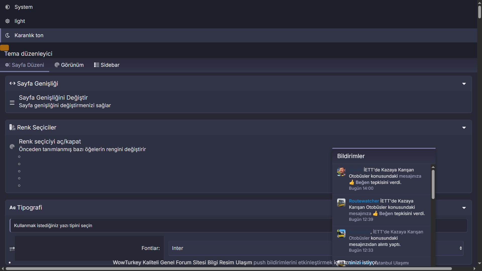The width and height of the screenshot is (482, 271).
Task: Collapse the Renk Seçiciler section arrow
Action: [x=464, y=128]
